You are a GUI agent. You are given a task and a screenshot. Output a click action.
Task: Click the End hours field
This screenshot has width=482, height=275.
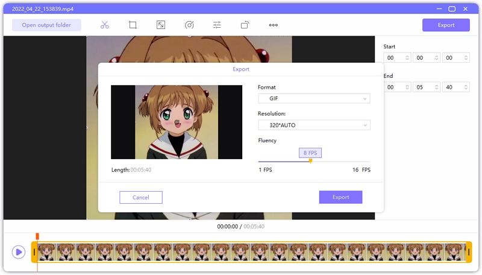click(x=397, y=87)
